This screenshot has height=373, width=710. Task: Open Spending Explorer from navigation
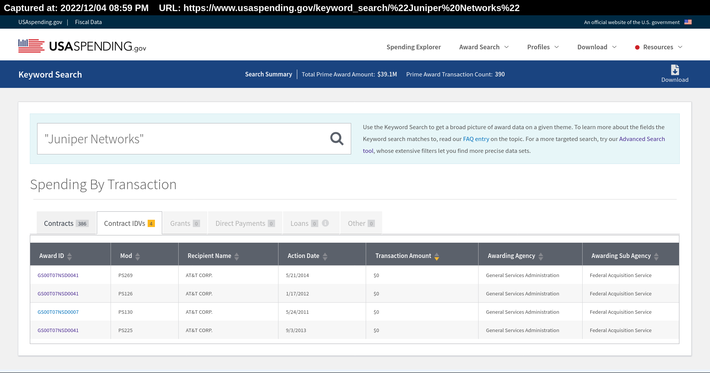(414, 47)
